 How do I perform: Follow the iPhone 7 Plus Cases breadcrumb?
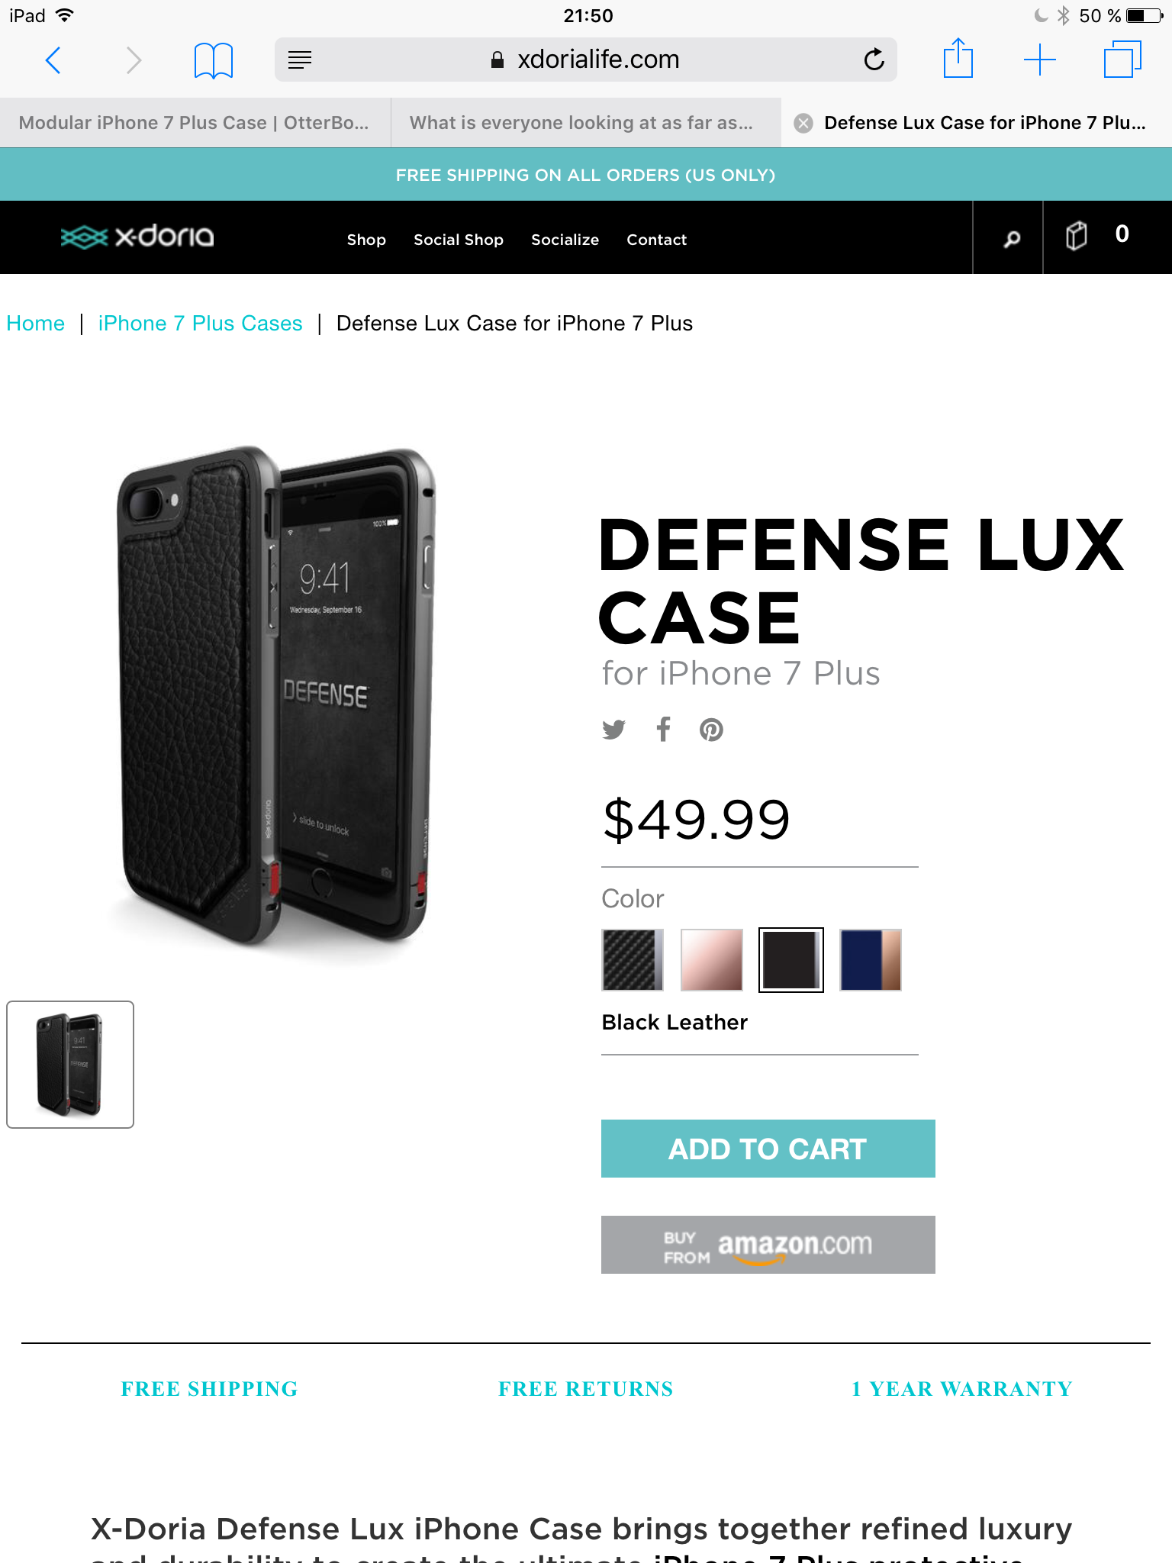(201, 324)
